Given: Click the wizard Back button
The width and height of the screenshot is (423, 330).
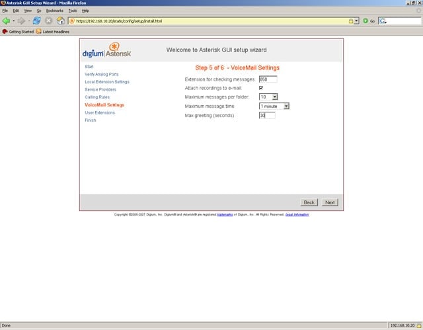Looking at the screenshot, I should [x=309, y=202].
